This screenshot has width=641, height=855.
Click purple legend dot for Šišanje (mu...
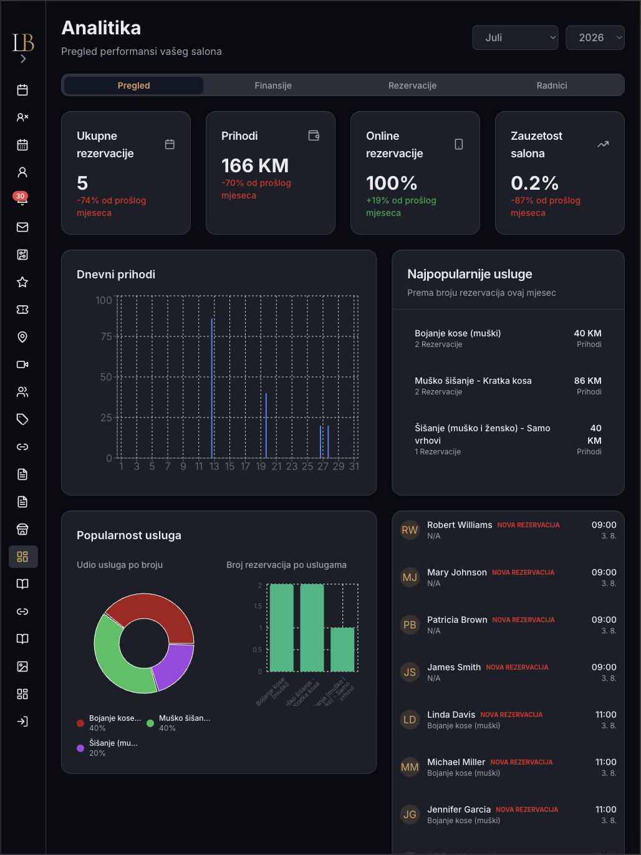80,748
